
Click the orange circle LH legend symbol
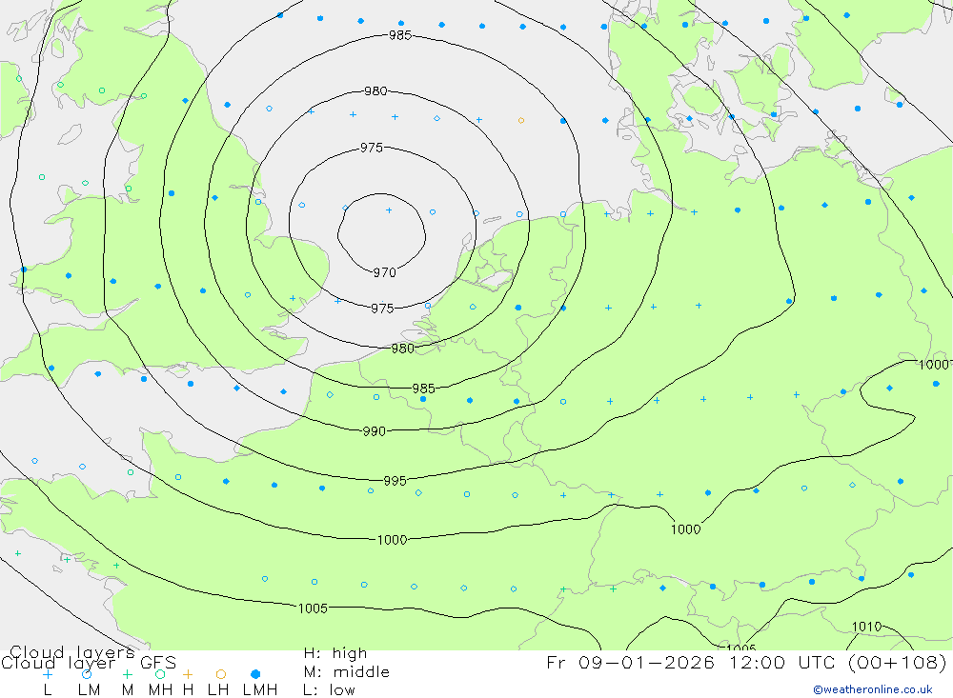pos(221,674)
